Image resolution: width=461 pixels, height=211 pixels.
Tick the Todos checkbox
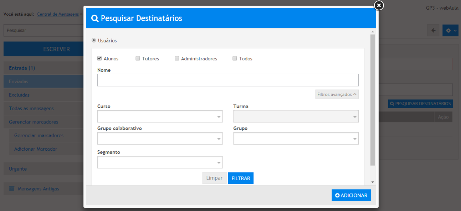click(235, 59)
